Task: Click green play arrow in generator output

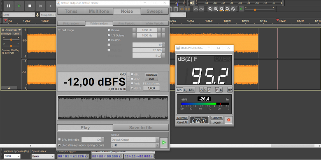Action: (164, 142)
